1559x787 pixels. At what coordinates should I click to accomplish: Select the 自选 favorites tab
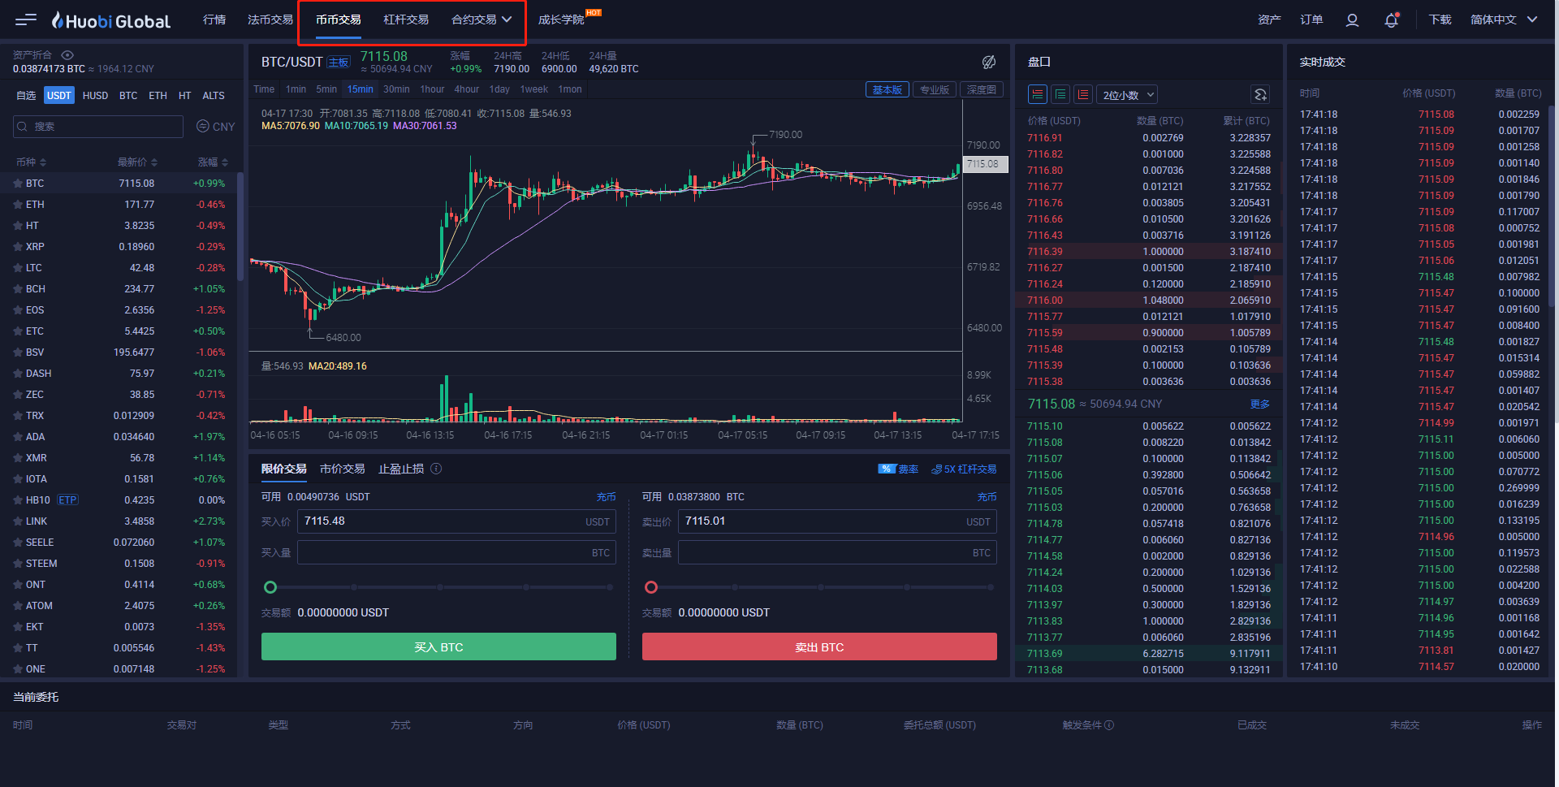pyautogui.click(x=26, y=96)
